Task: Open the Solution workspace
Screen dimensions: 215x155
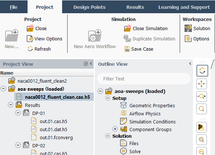Action: [197, 28]
